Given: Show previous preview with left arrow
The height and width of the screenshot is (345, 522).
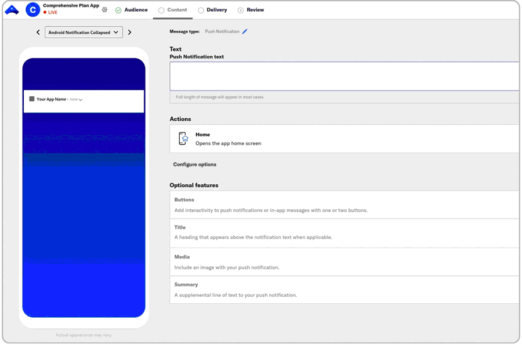Looking at the screenshot, I should tap(38, 32).
